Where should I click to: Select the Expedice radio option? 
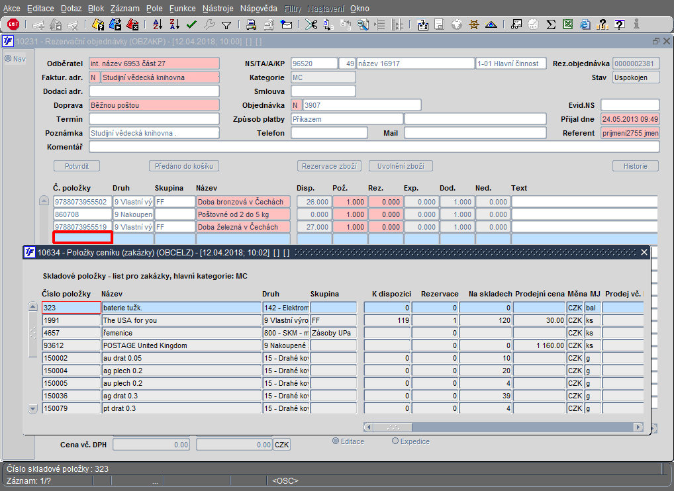coord(396,441)
